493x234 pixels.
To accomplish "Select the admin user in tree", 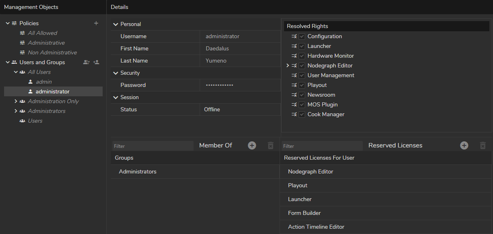I will pos(44,82).
